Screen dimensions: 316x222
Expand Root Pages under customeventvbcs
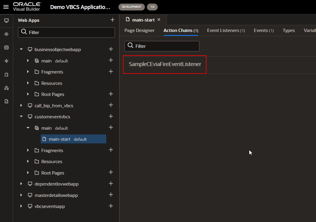(x=28, y=172)
